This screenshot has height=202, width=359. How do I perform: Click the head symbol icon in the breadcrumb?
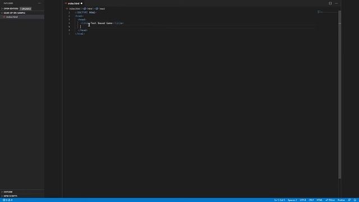click(97, 9)
